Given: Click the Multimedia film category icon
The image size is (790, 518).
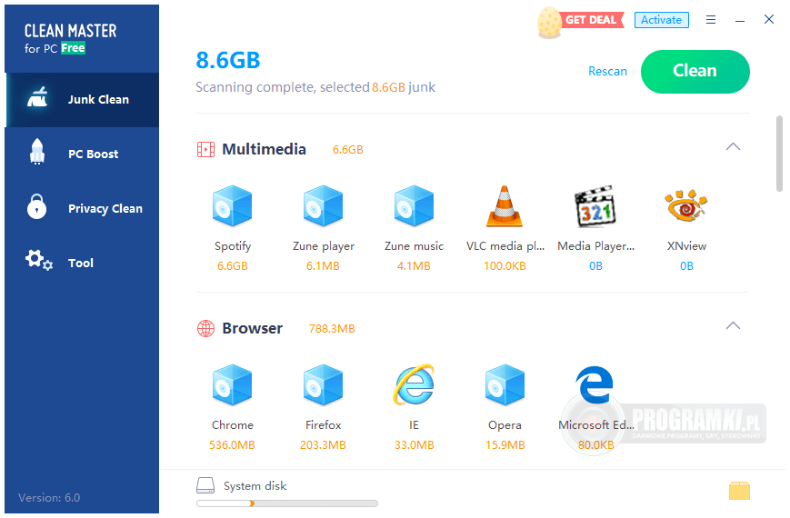Looking at the screenshot, I should click(x=205, y=150).
